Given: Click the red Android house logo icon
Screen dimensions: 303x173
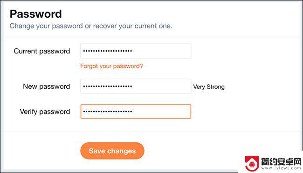Looking at the screenshot, I should click(252, 163).
